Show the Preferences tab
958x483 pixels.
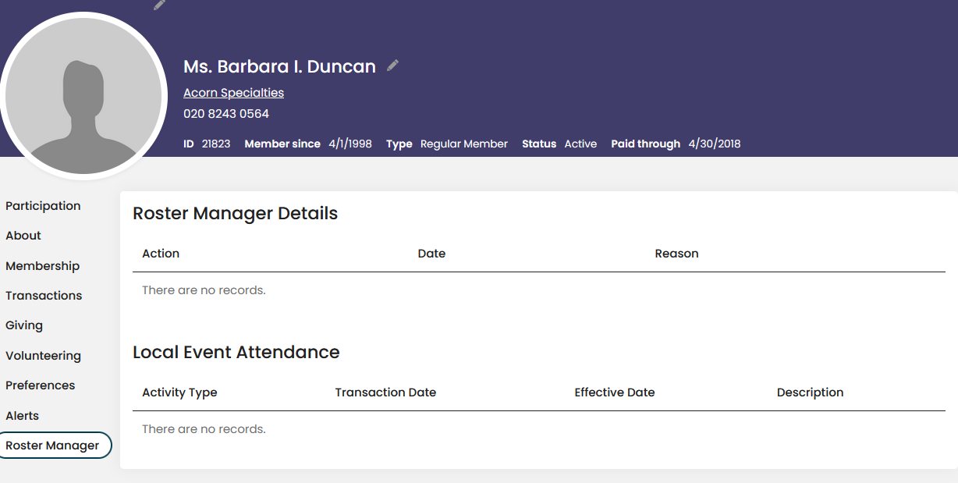(x=41, y=385)
